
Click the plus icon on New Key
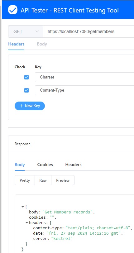pos(22,106)
